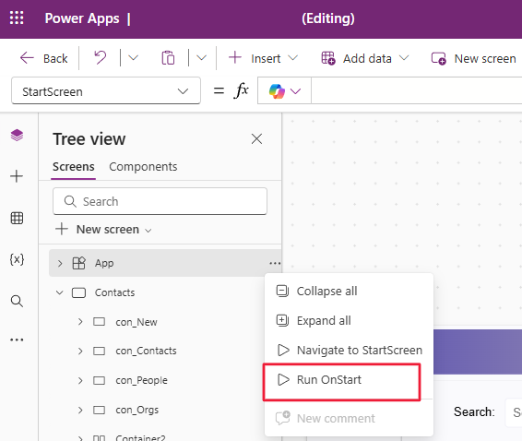Click New comment in context menu

(349, 418)
